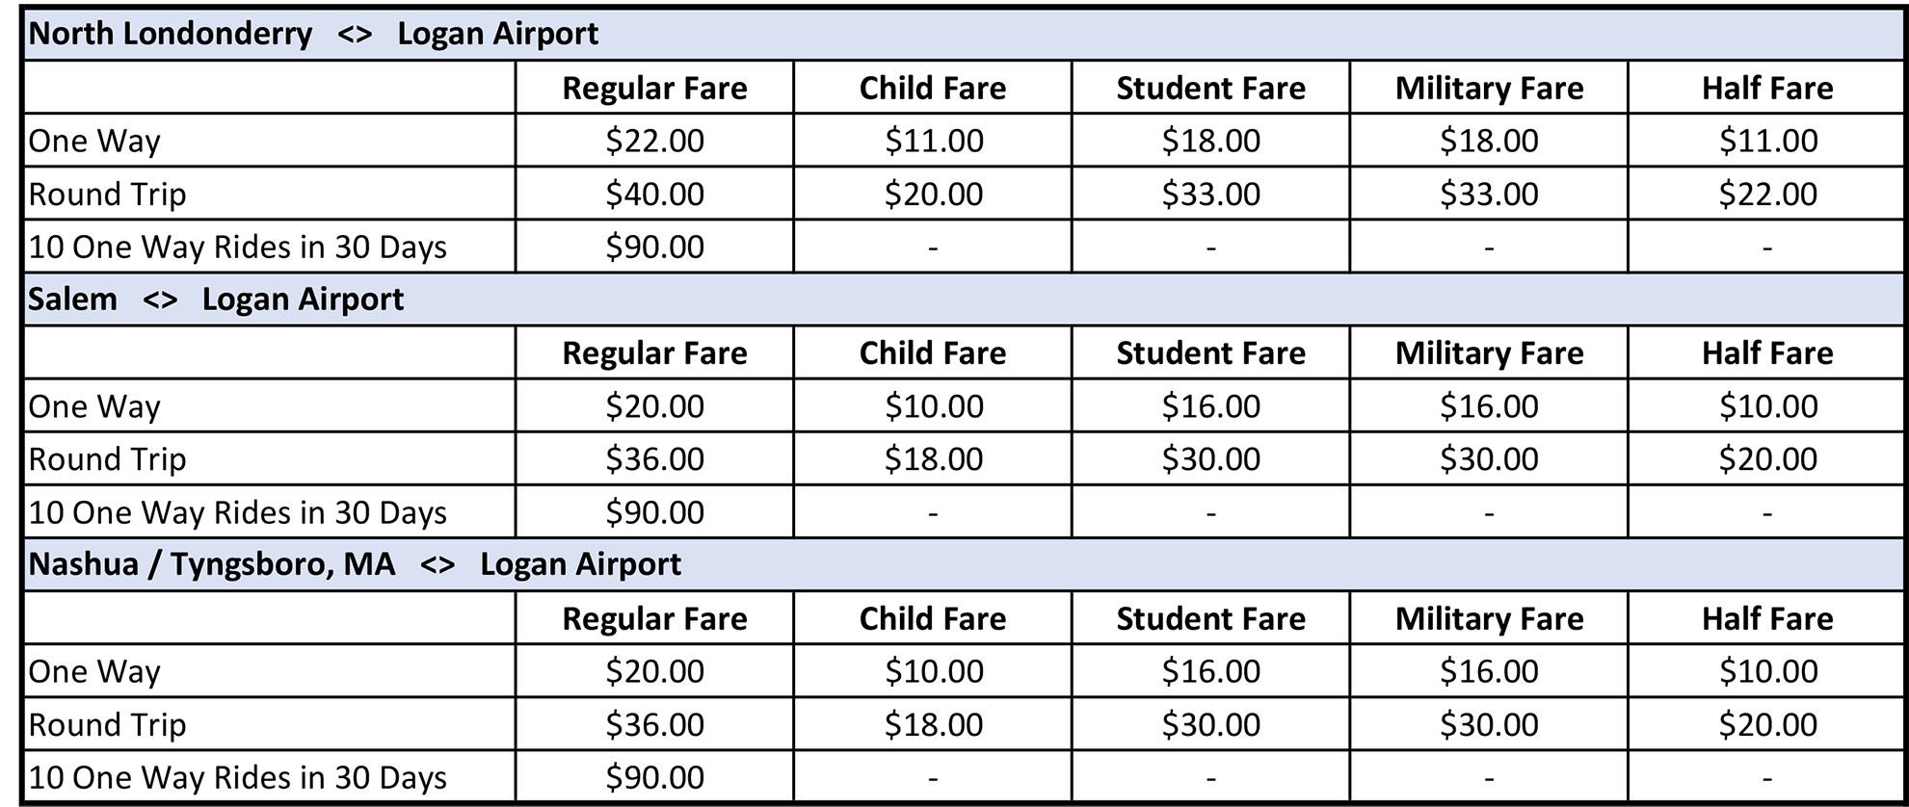This screenshot has height=807, width=1909.
Task: Click the Salem 10 rides regular fare $90.00
Action: click(654, 512)
